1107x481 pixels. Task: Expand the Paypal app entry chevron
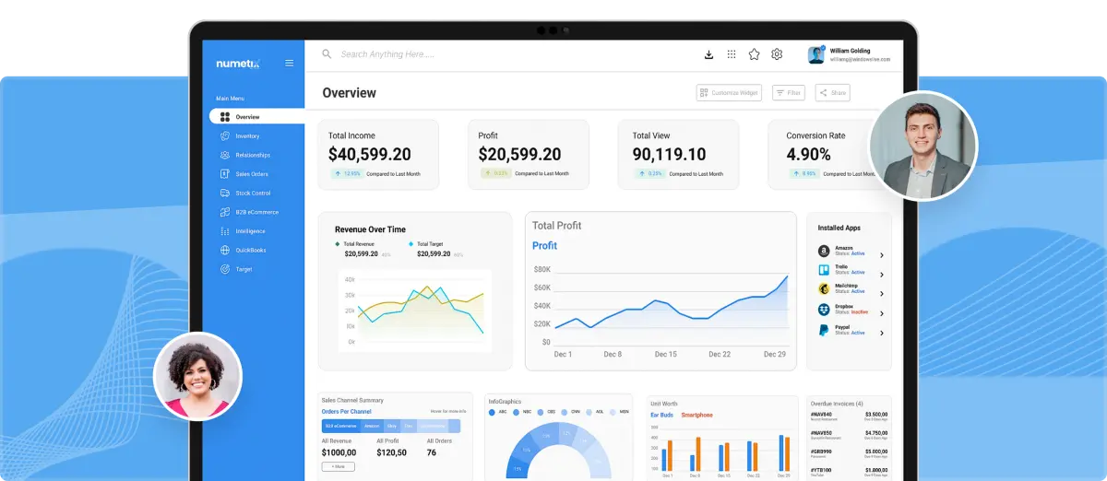[x=881, y=334]
